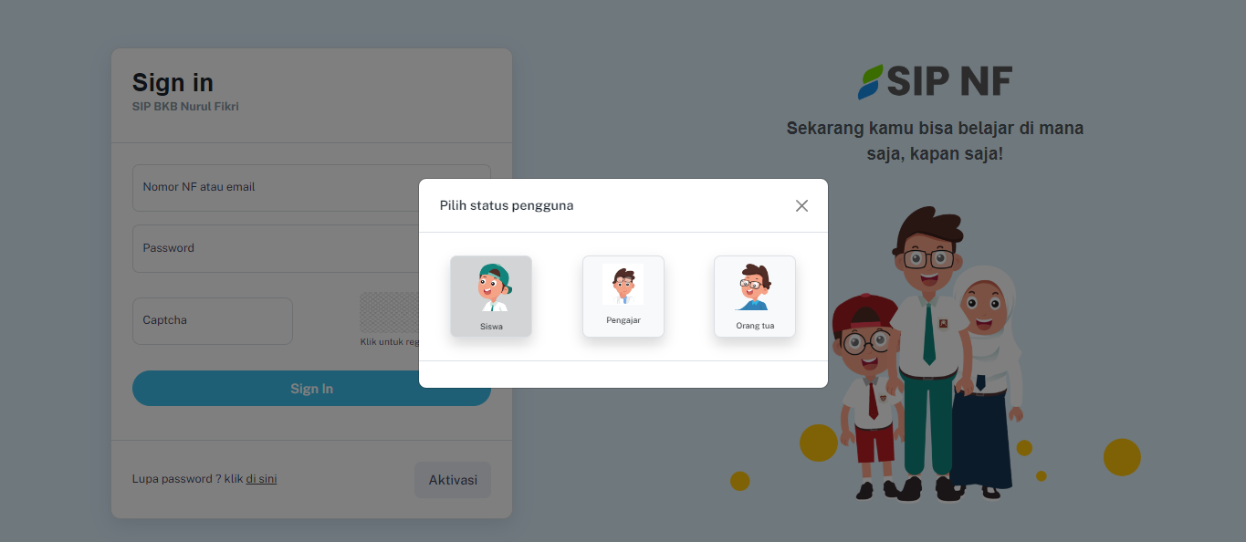
Task: Close the Pilih status pengguna dialog
Action: [801, 205]
